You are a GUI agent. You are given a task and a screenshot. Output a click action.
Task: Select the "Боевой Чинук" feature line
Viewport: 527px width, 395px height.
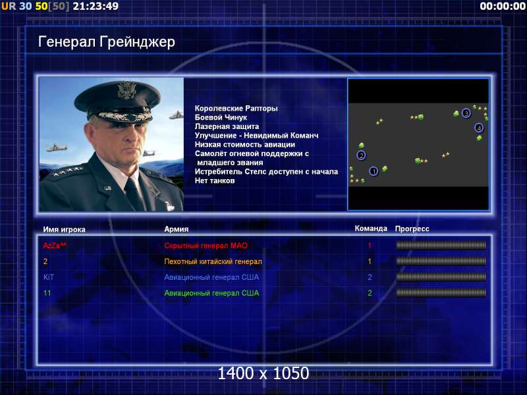tap(221, 118)
